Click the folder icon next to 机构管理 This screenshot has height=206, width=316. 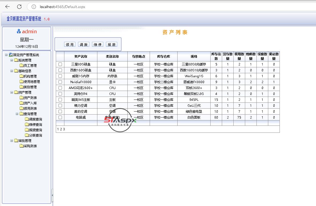coord(21,76)
